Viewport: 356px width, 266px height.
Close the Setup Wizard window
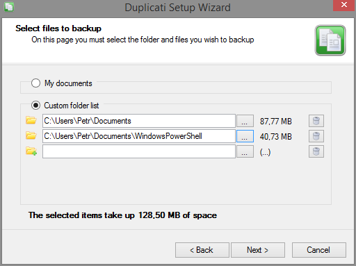click(x=344, y=6)
